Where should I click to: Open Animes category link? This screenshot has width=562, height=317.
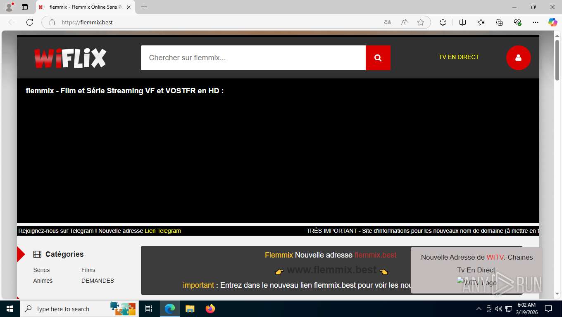pos(43,281)
